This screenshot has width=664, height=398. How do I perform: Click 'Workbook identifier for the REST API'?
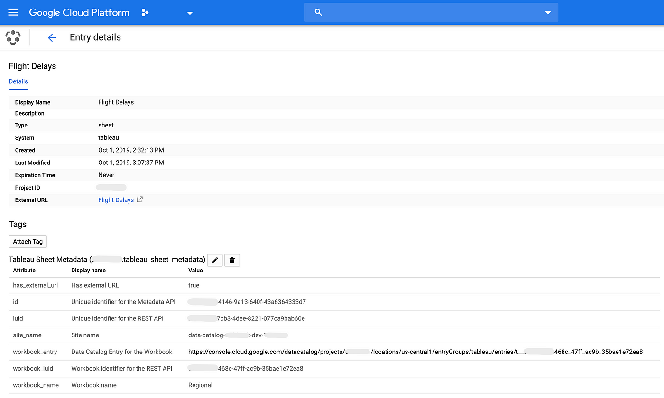122,368
